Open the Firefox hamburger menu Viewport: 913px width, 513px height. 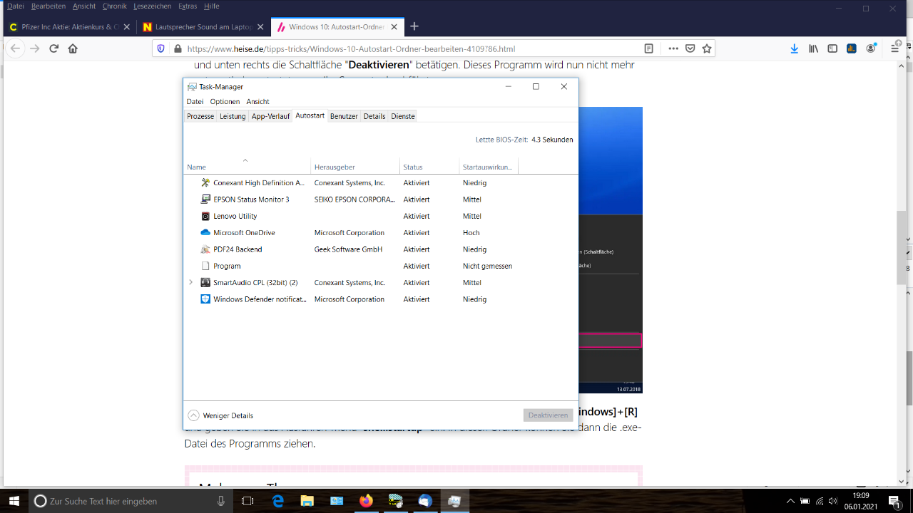coord(894,48)
